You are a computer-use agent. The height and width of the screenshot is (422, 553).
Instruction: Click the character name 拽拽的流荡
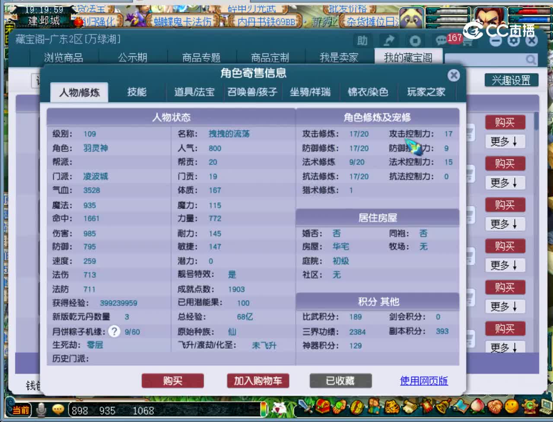click(229, 134)
